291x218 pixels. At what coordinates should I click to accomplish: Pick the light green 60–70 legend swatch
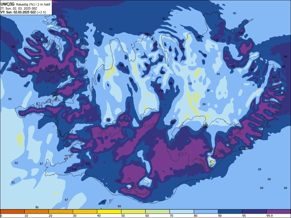point(157,212)
